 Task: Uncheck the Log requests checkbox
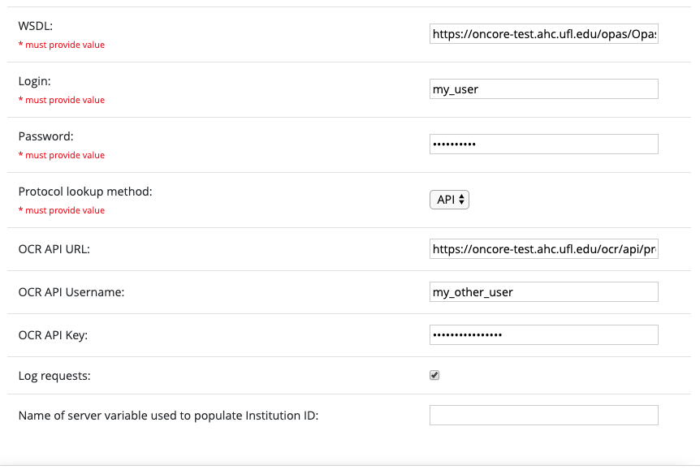pos(434,375)
